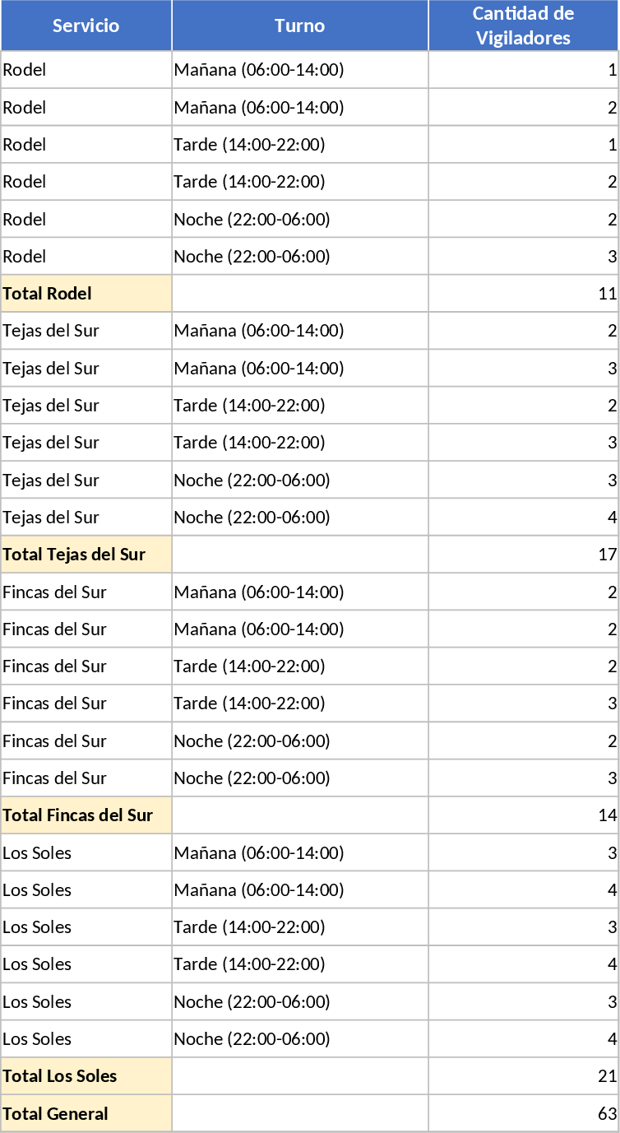Click the Total Tejas del Sur label
Viewport: 620px width, 1133px height.
86,555
